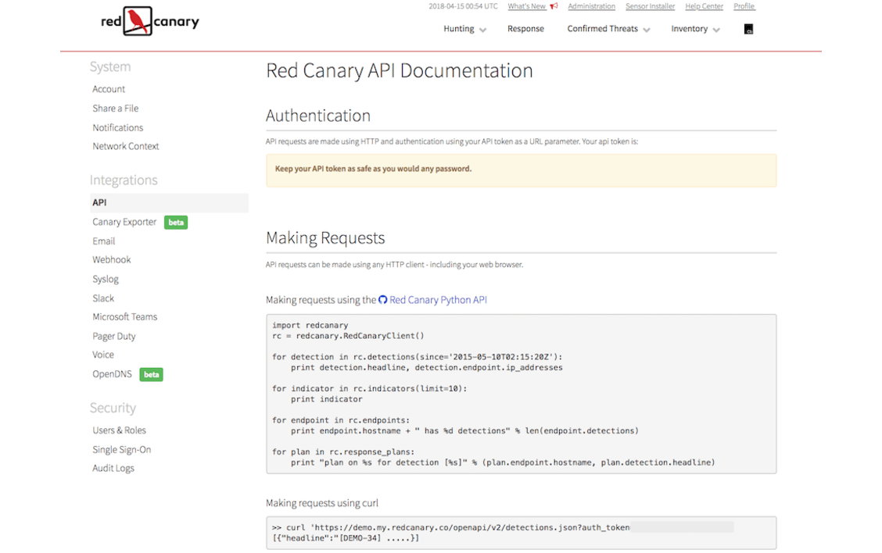Image resolution: width=882 pixels, height=553 pixels.
Task: Open the Profile link
Action: [x=744, y=6]
